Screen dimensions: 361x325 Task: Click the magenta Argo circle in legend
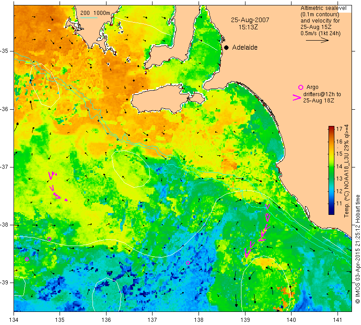tap(301, 87)
